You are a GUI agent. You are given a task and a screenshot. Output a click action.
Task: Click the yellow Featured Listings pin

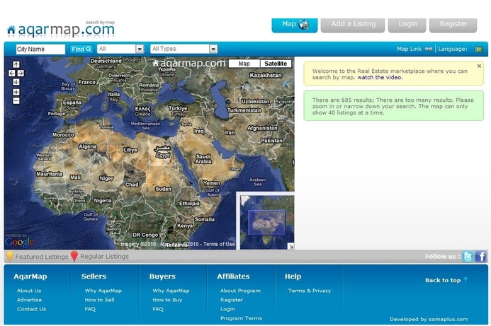pos(10,256)
